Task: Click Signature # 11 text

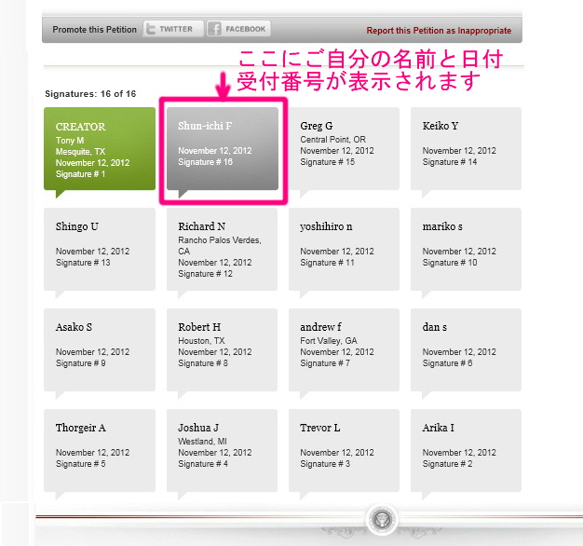Action: [327, 263]
